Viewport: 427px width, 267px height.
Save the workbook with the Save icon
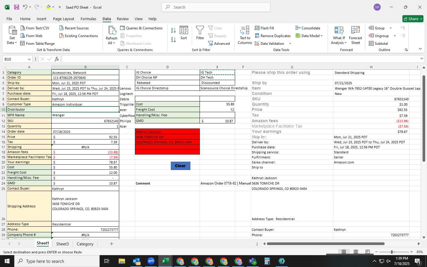17,7
